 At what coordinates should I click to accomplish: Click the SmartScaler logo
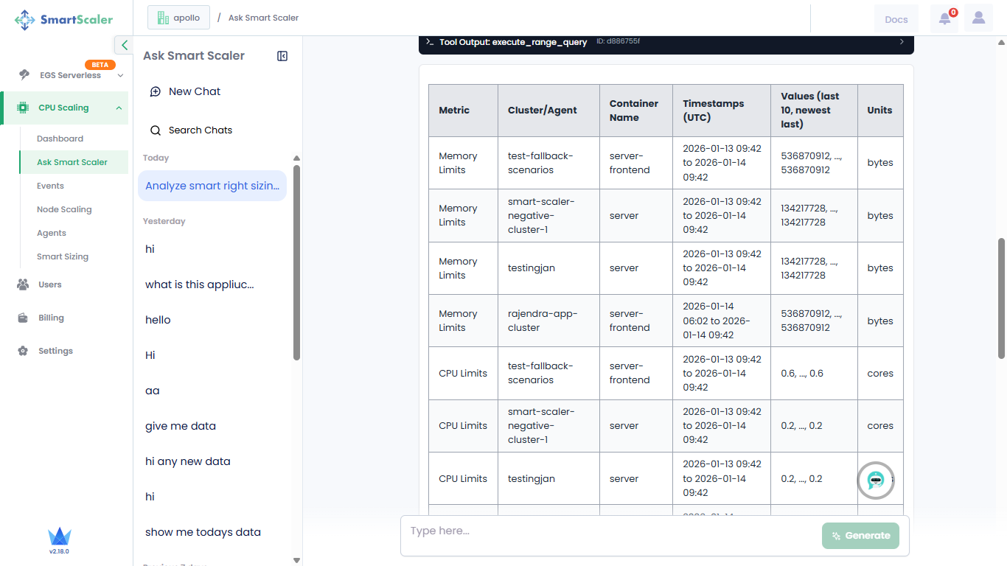(64, 20)
